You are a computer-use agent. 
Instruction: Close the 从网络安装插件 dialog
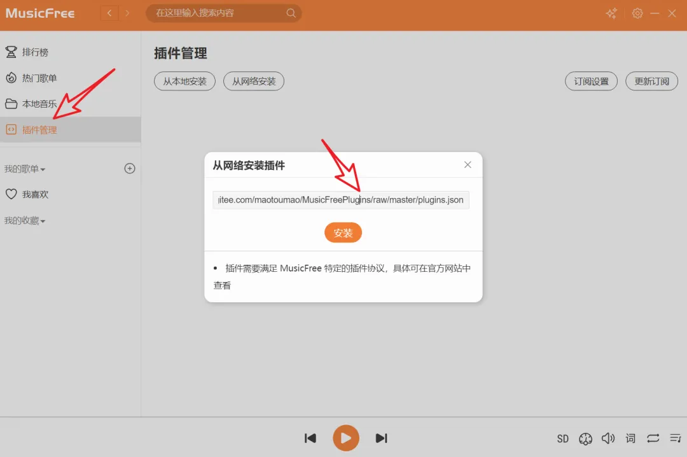click(468, 164)
